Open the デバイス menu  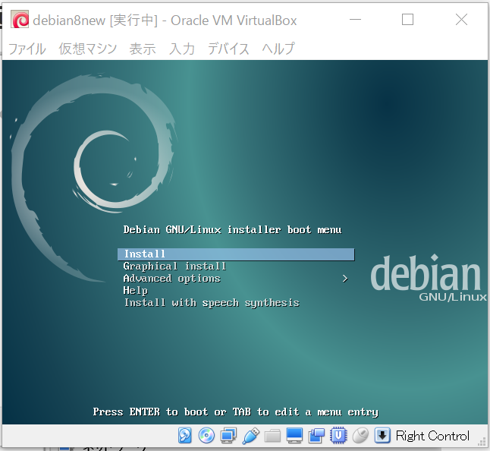(x=228, y=49)
